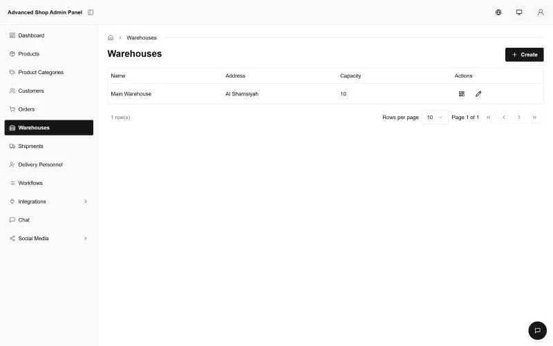Click the Warehouses breadcrumb link
553x346 pixels.
point(142,37)
